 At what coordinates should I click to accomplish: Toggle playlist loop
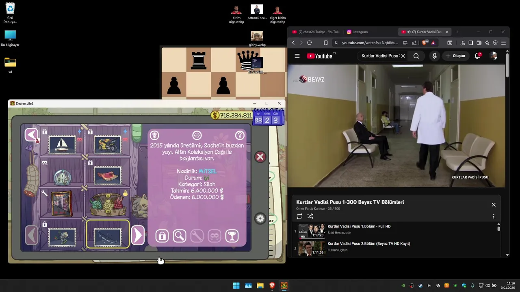[299, 217]
